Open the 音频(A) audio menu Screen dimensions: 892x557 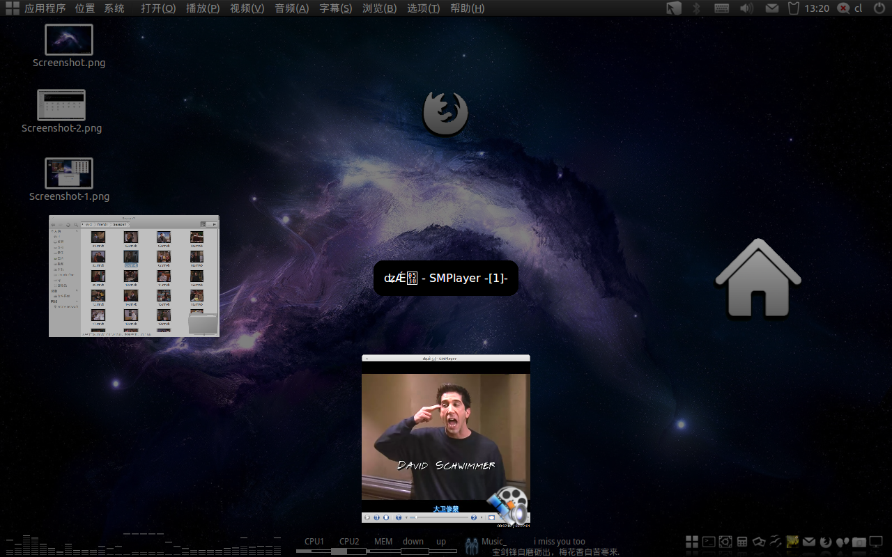(291, 8)
